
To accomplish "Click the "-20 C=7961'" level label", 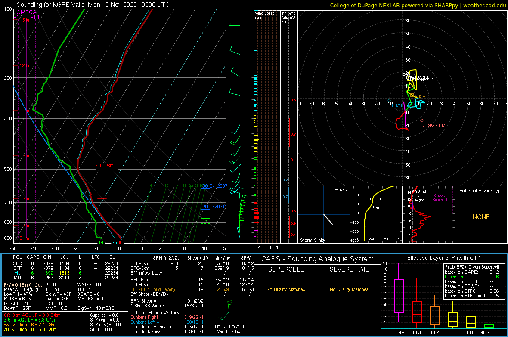I will (x=213, y=207).
